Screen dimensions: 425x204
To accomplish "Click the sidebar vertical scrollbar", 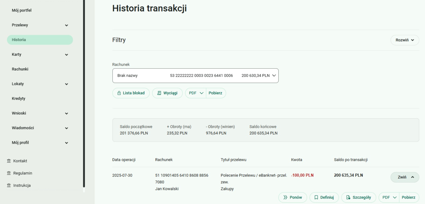I will click(84, 94).
